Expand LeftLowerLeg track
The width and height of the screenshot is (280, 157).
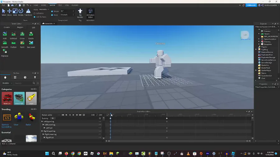(x=43, y=125)
